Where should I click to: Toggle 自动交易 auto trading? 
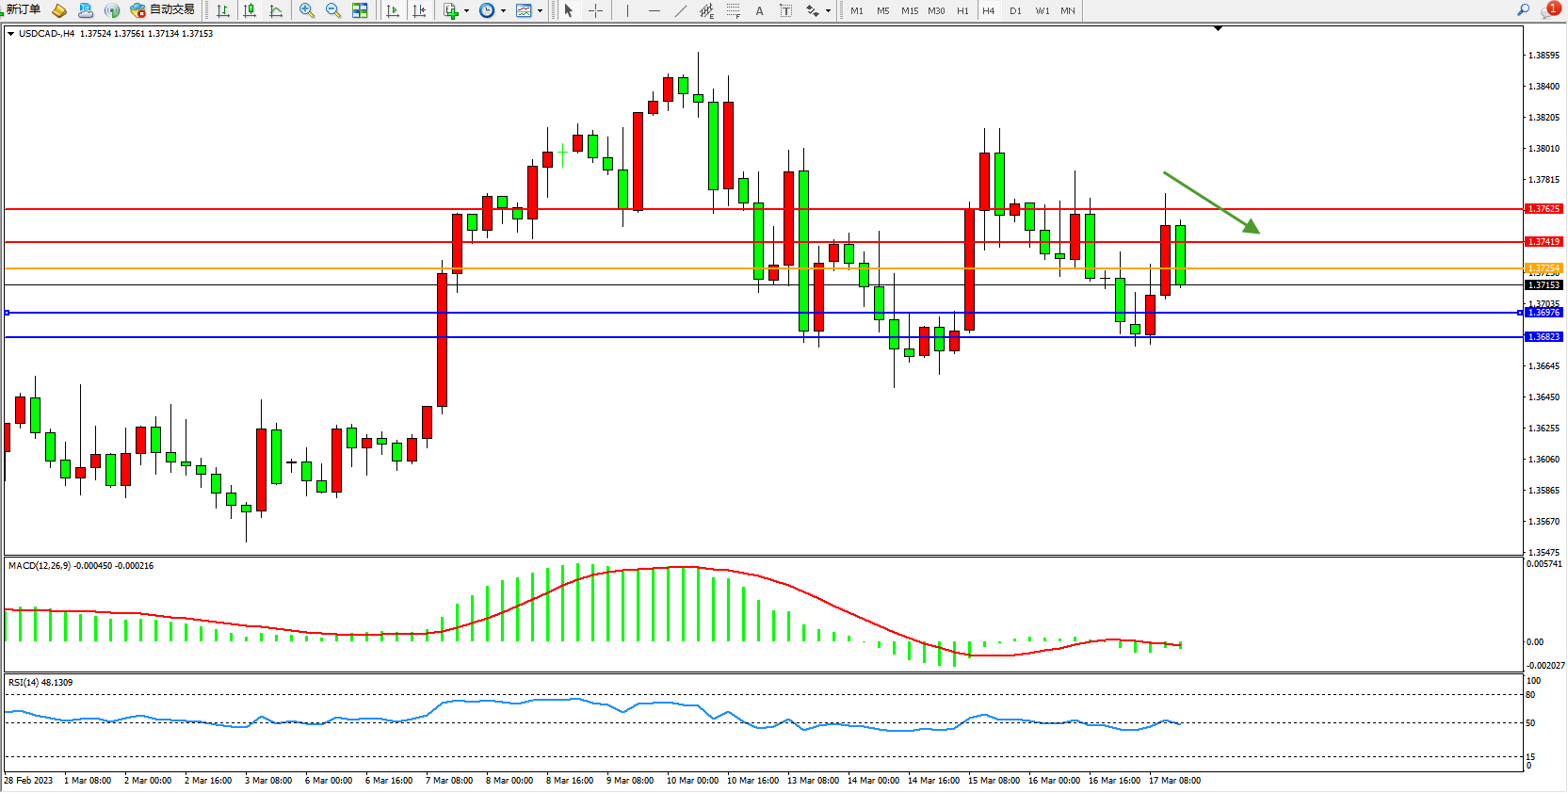163,10
